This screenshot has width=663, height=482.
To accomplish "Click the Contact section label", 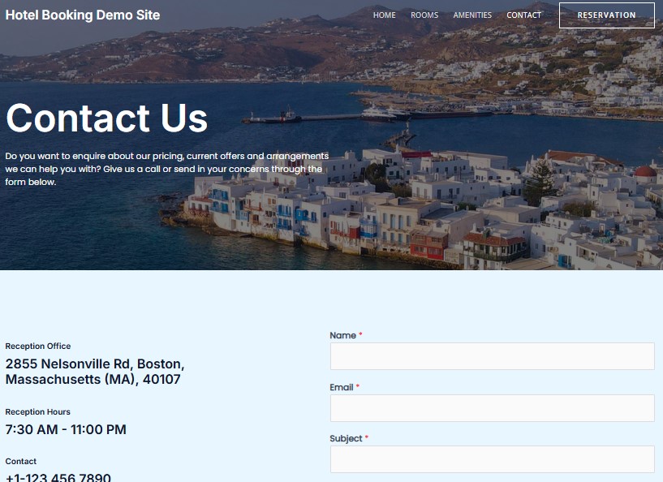I will [x=20, y=461].
